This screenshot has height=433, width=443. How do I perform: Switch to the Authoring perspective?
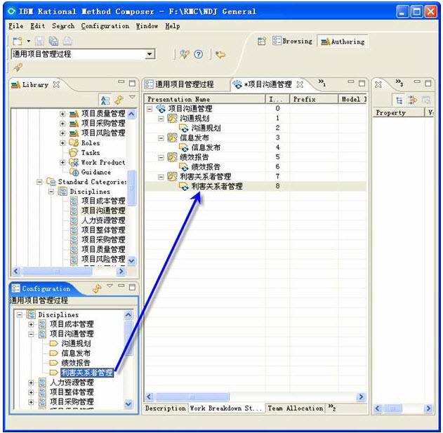pyautogui.click(x=343, y=41)
